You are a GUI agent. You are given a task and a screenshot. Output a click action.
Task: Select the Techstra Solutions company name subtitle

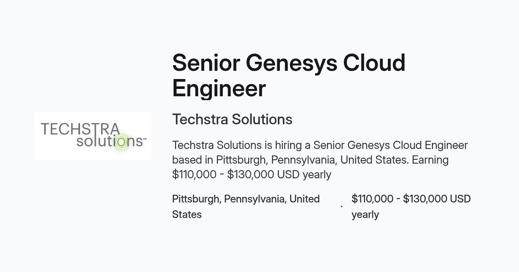pyautogui.click(x=232, y=119)
